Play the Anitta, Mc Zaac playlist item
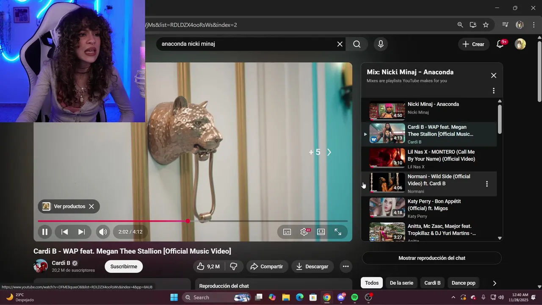The width and height of the screenshot is (542, 305). pos(429,232)
